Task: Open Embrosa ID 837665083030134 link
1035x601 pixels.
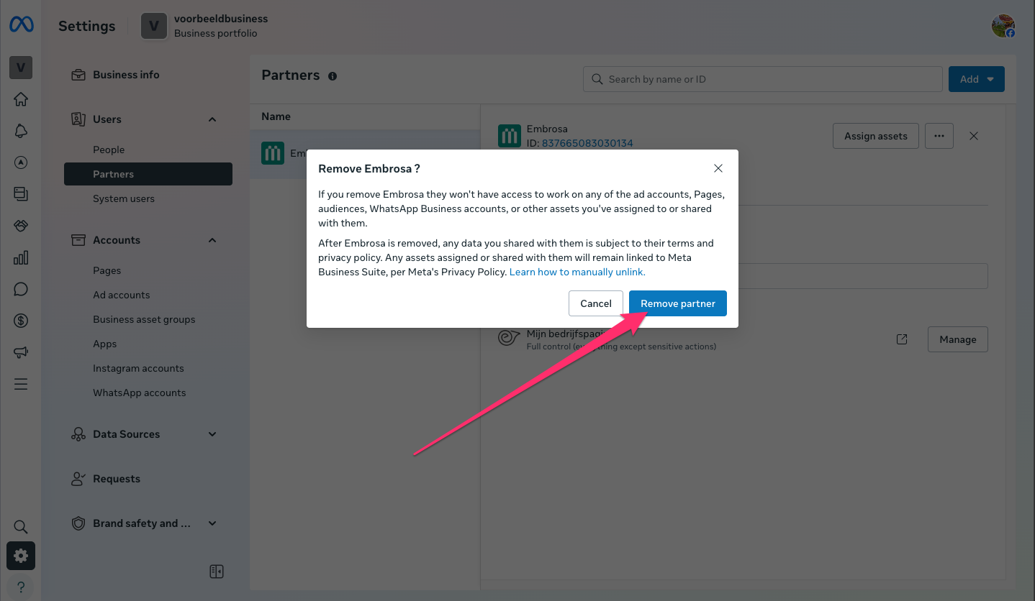Action: [587, 143]
